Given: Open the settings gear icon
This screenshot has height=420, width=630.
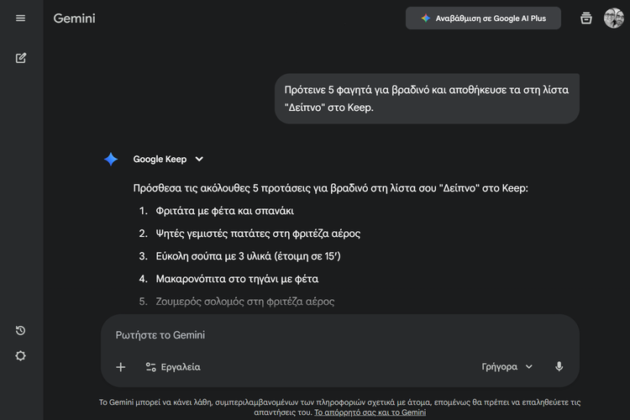Looking at the screenshot, I should pyautogui.click(x=20, y=355).
